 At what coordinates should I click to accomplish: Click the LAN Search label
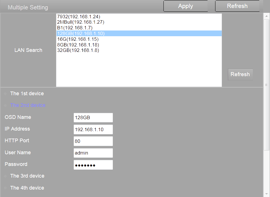28,50
